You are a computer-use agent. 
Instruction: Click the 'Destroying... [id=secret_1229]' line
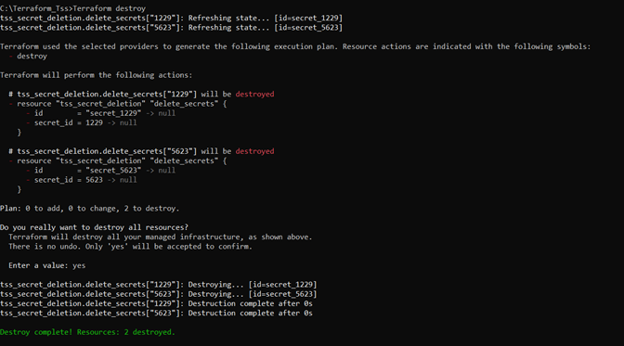[x=159, y=285]
